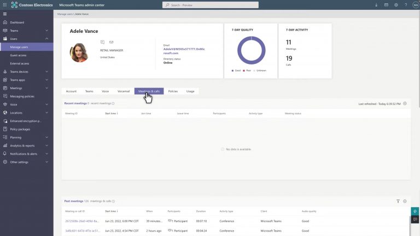
Task: Click the Contoso Electronics logo
Action: click(x=32, y=5)
